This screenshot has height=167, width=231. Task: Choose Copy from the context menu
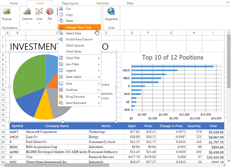[x=69, y=15]
